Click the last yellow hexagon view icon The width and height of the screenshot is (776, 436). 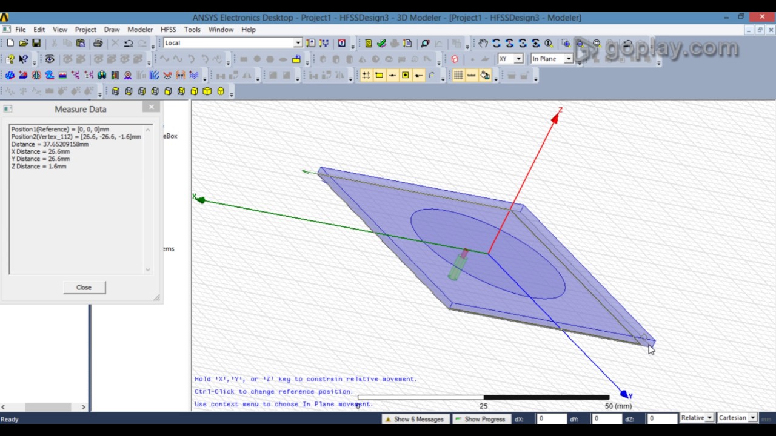221,91
